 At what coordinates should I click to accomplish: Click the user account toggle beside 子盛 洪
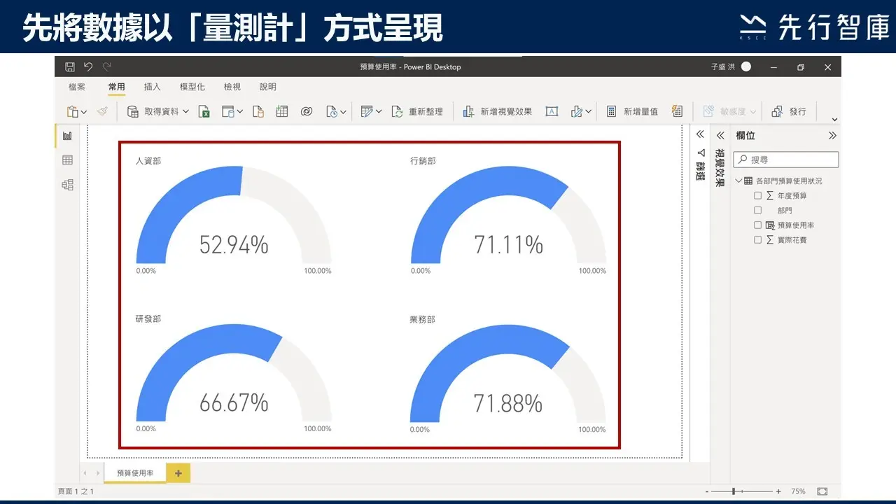click(x=746, y=67)
